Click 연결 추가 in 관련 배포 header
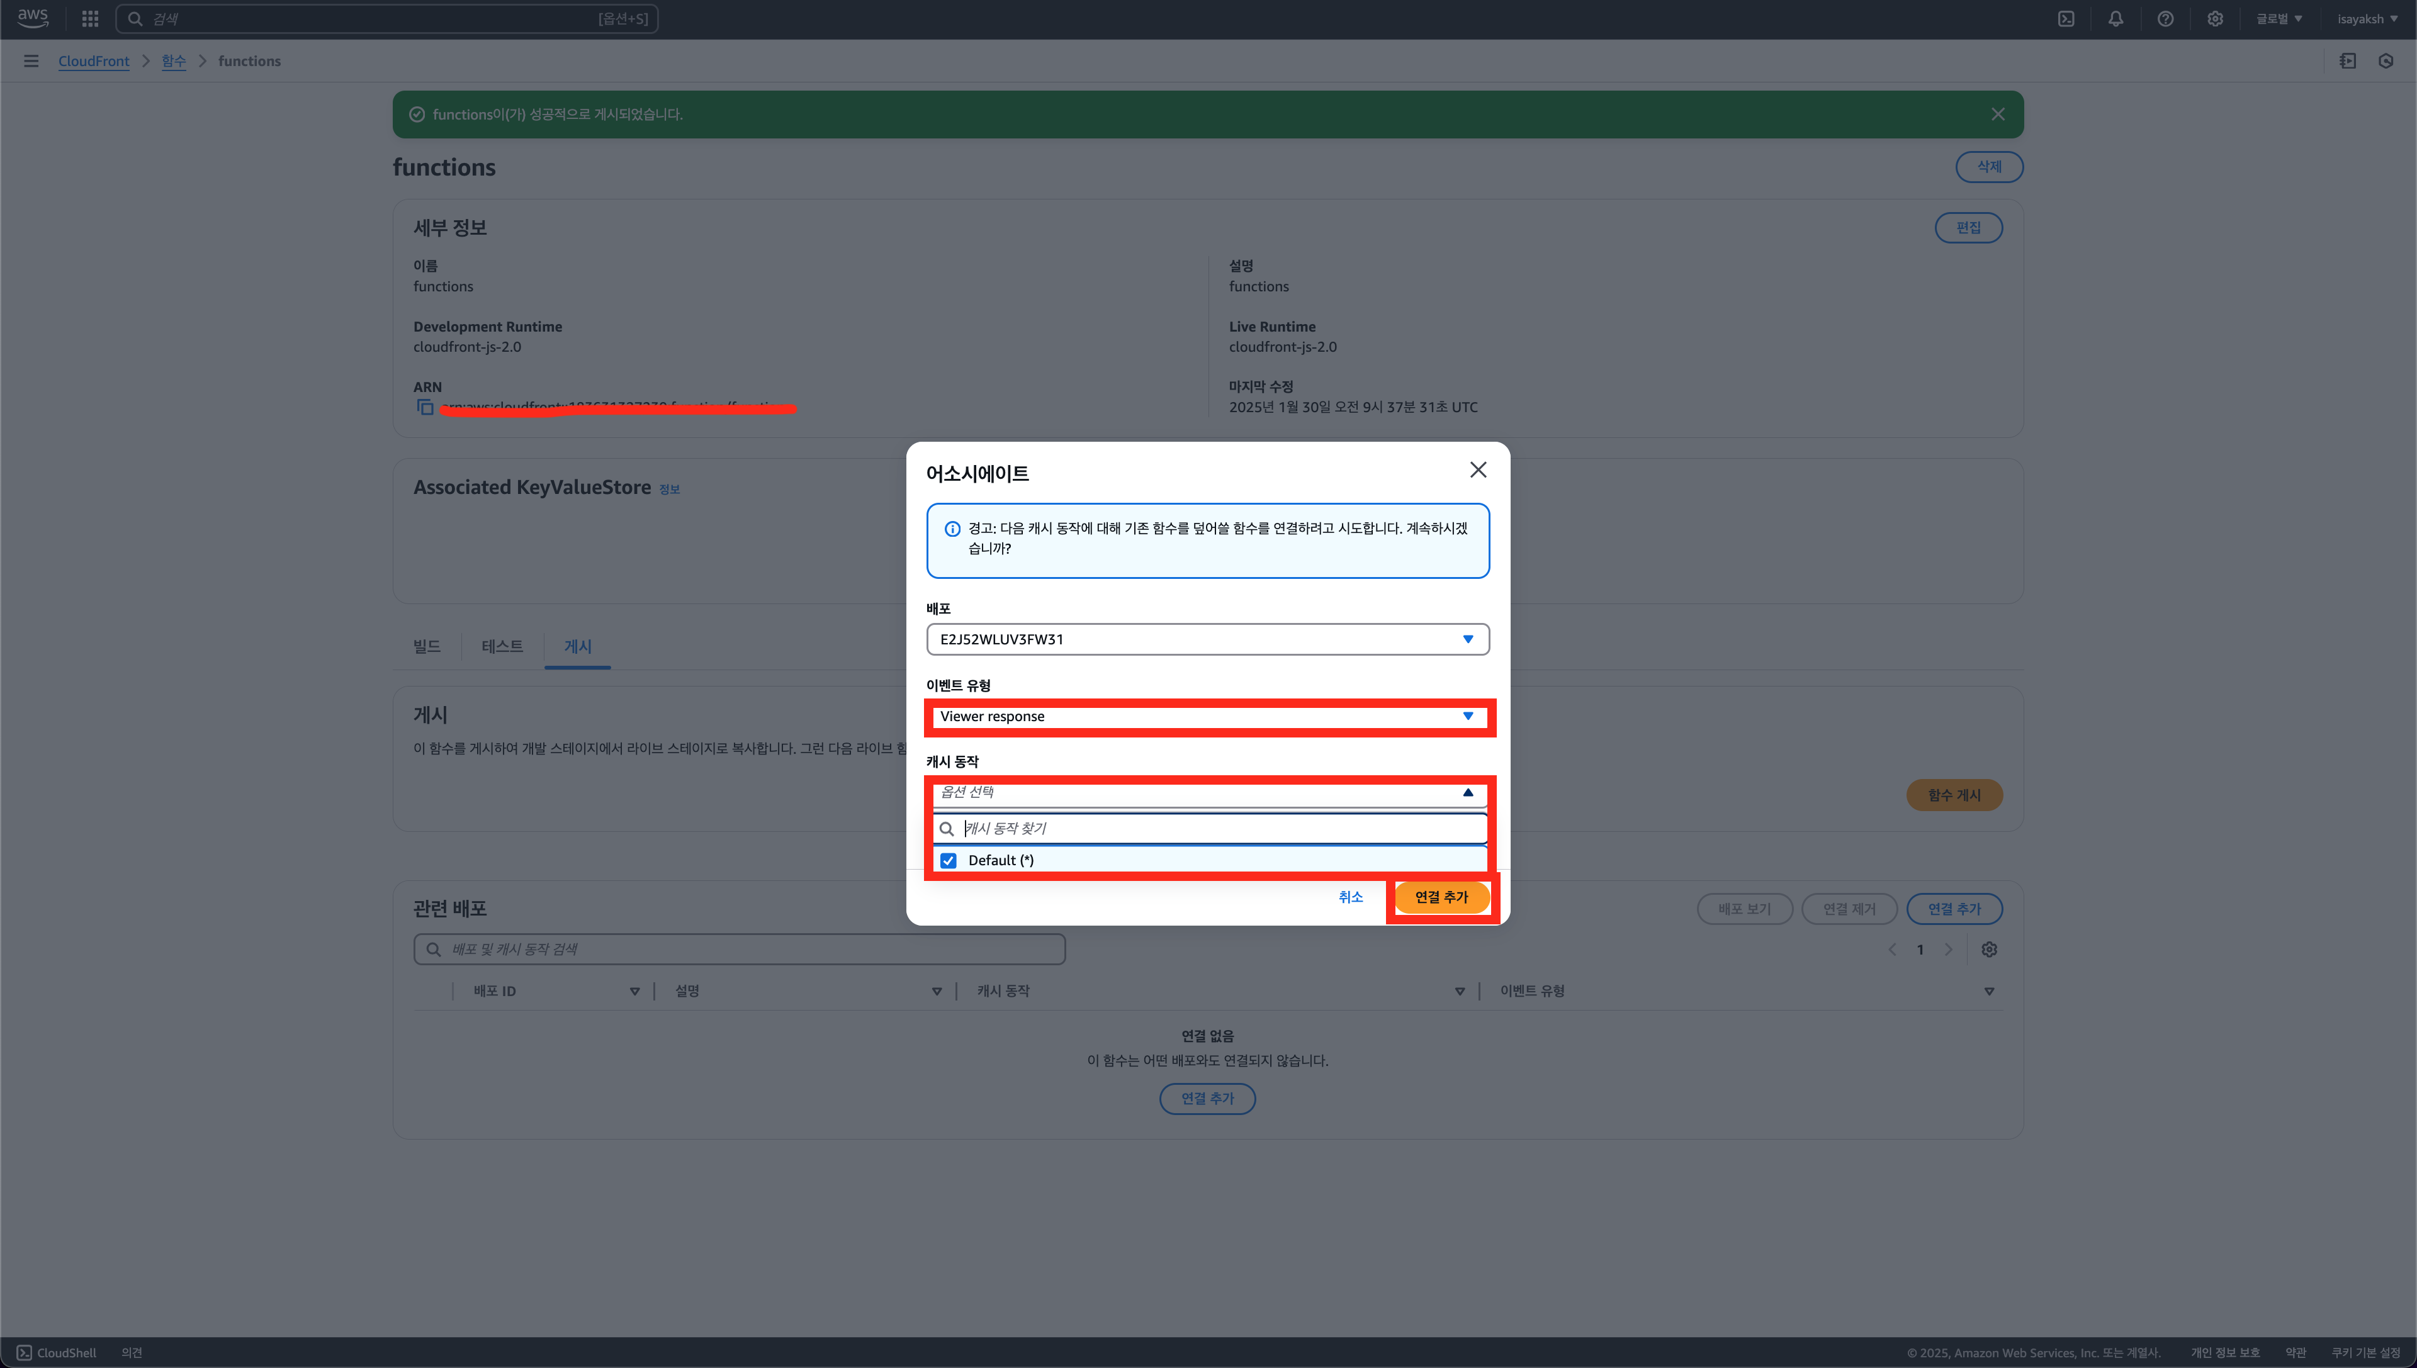 [1954, 909]
